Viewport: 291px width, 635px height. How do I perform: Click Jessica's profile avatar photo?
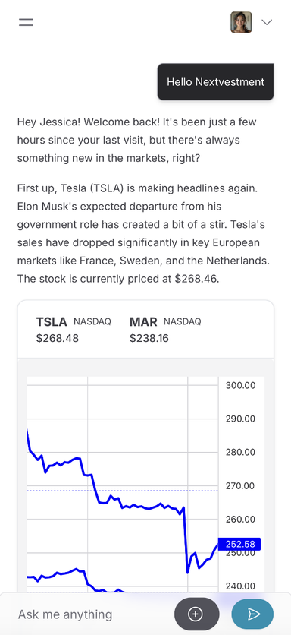pyautogui.click(x=241, y=22)
